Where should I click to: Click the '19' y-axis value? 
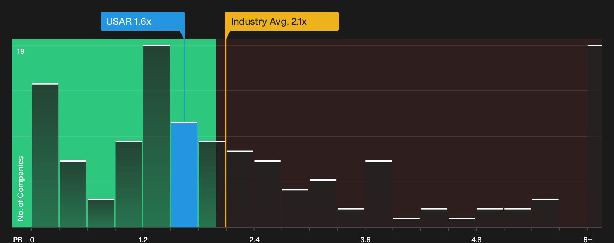(21, 51)
